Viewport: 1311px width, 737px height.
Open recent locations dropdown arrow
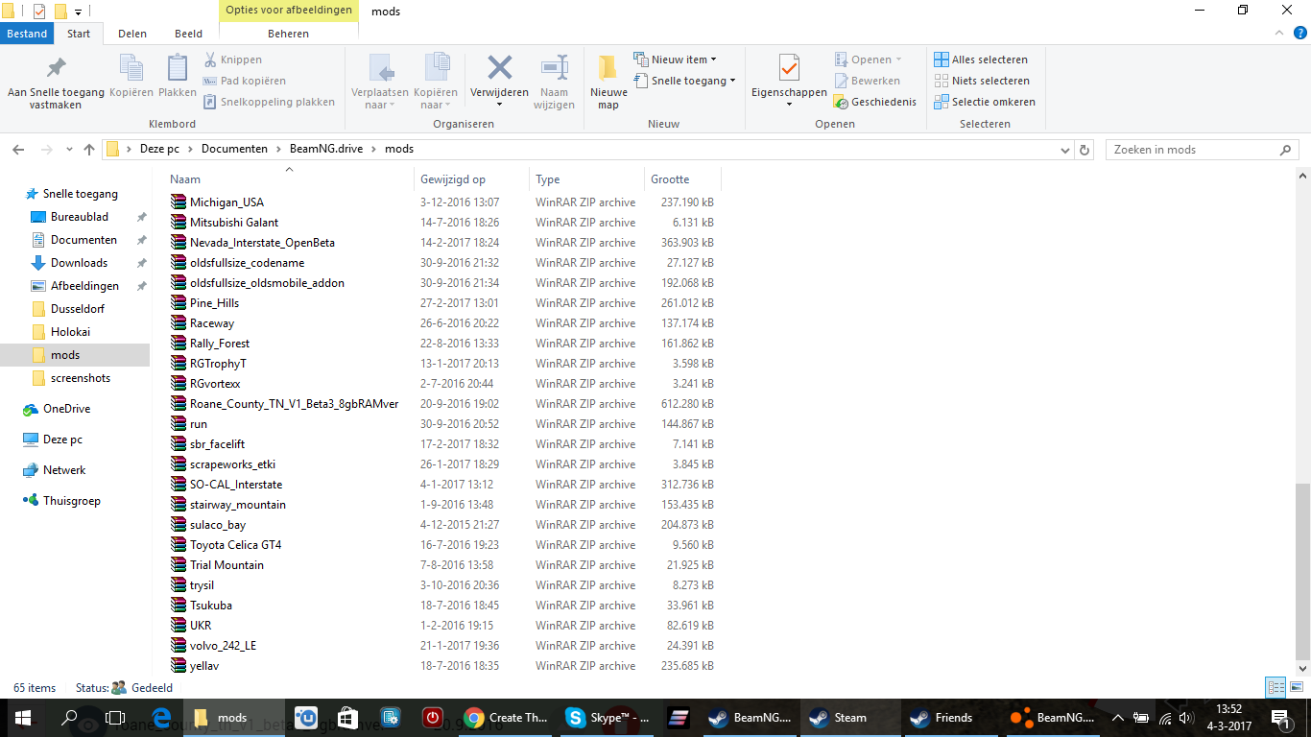(69, 151)
